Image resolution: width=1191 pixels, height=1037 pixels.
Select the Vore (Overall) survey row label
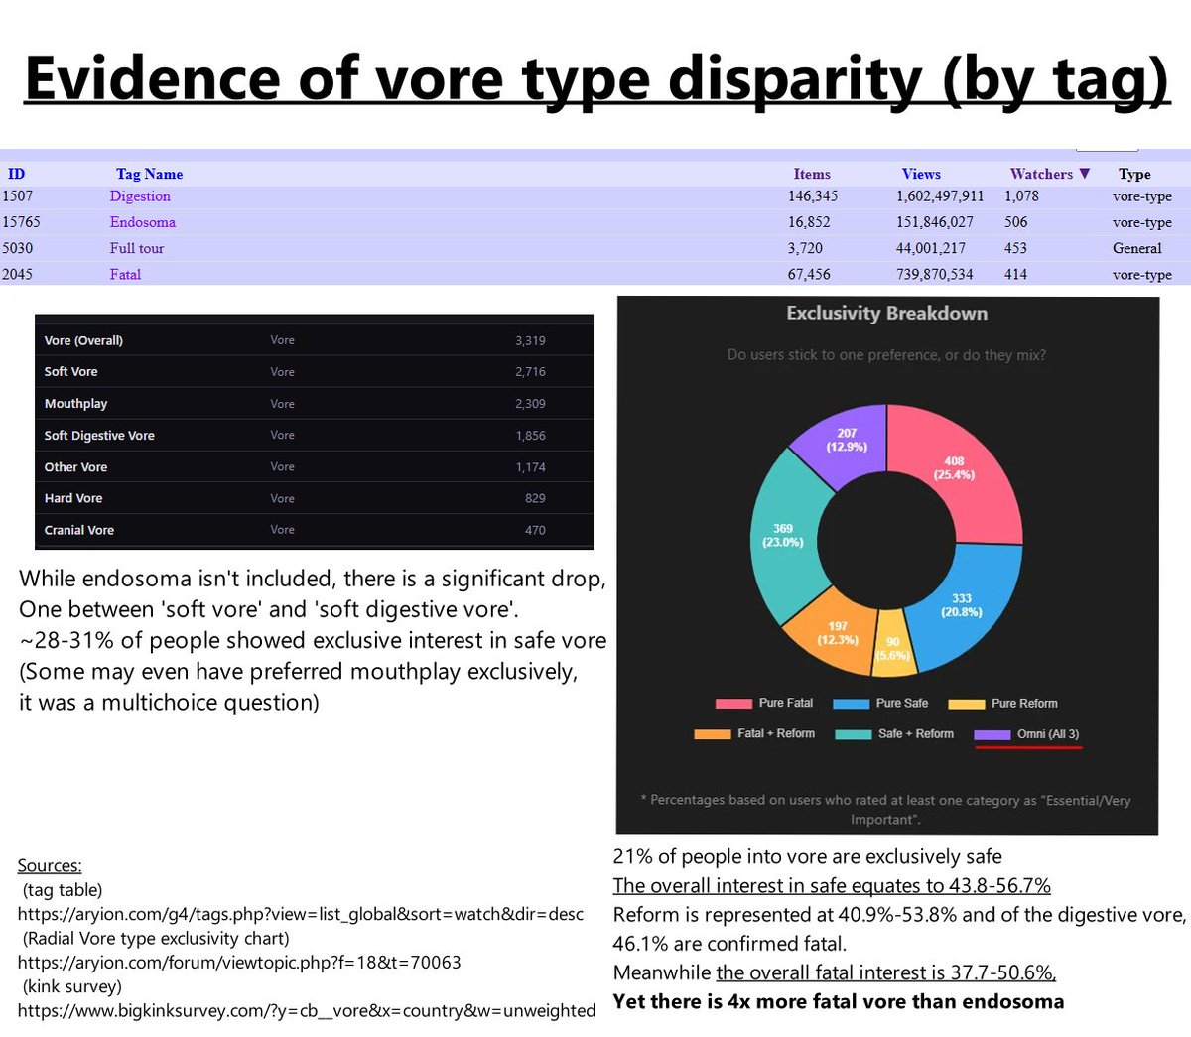coord(83,340)
